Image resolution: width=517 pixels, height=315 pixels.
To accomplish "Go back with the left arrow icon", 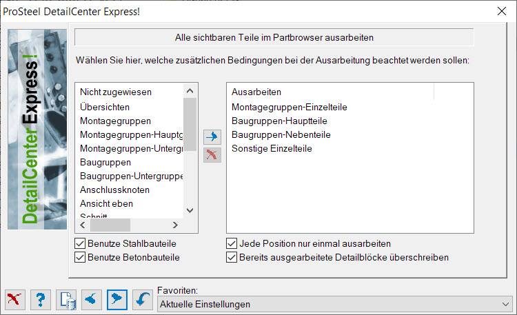I will click(92, 300).
